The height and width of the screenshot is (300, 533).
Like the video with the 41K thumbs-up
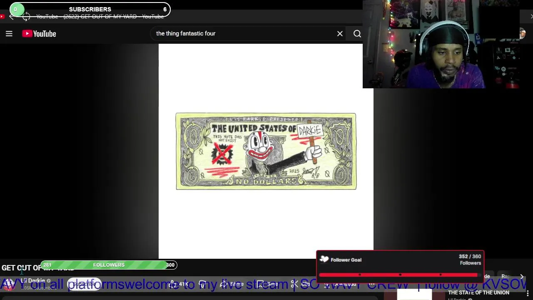179,284
